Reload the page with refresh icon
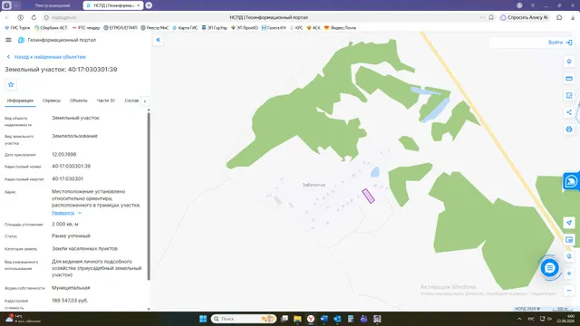This screenshot has width=580, height=326. point(34,17)
